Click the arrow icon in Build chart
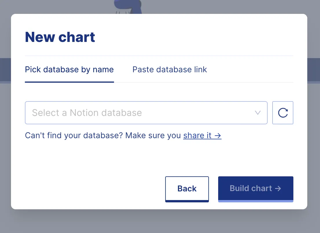This screenshot has height=233, width=320. 278,188
